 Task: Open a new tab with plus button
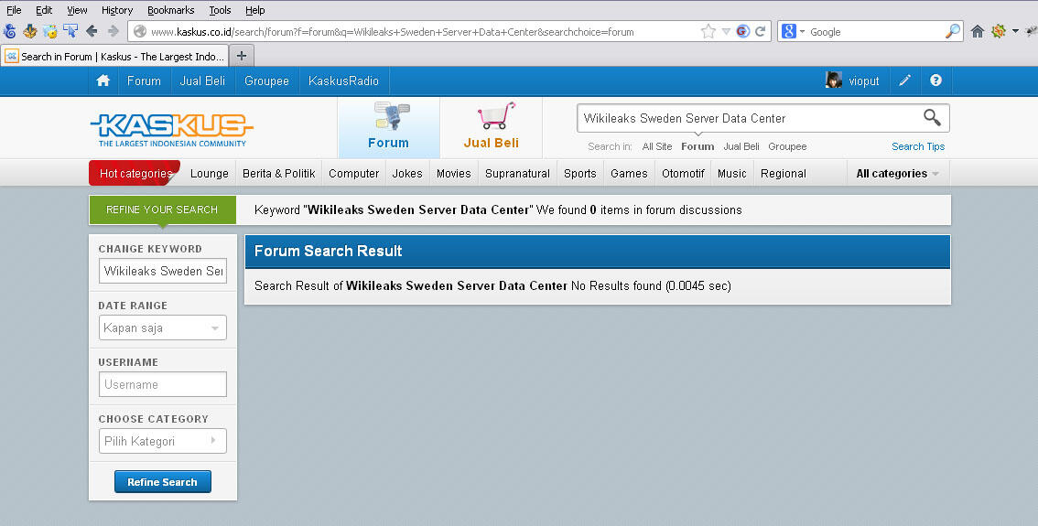[x=242, y=56]
